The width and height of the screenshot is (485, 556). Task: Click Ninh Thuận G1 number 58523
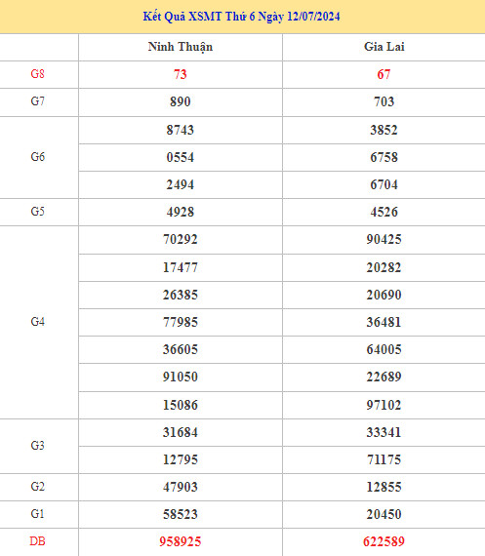(x=181, y=514)
